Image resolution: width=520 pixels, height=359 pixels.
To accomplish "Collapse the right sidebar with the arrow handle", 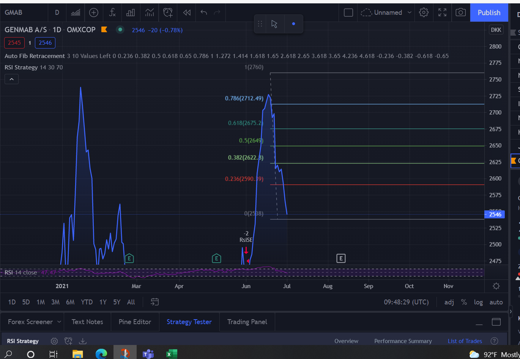I will [x=511, y=312].
